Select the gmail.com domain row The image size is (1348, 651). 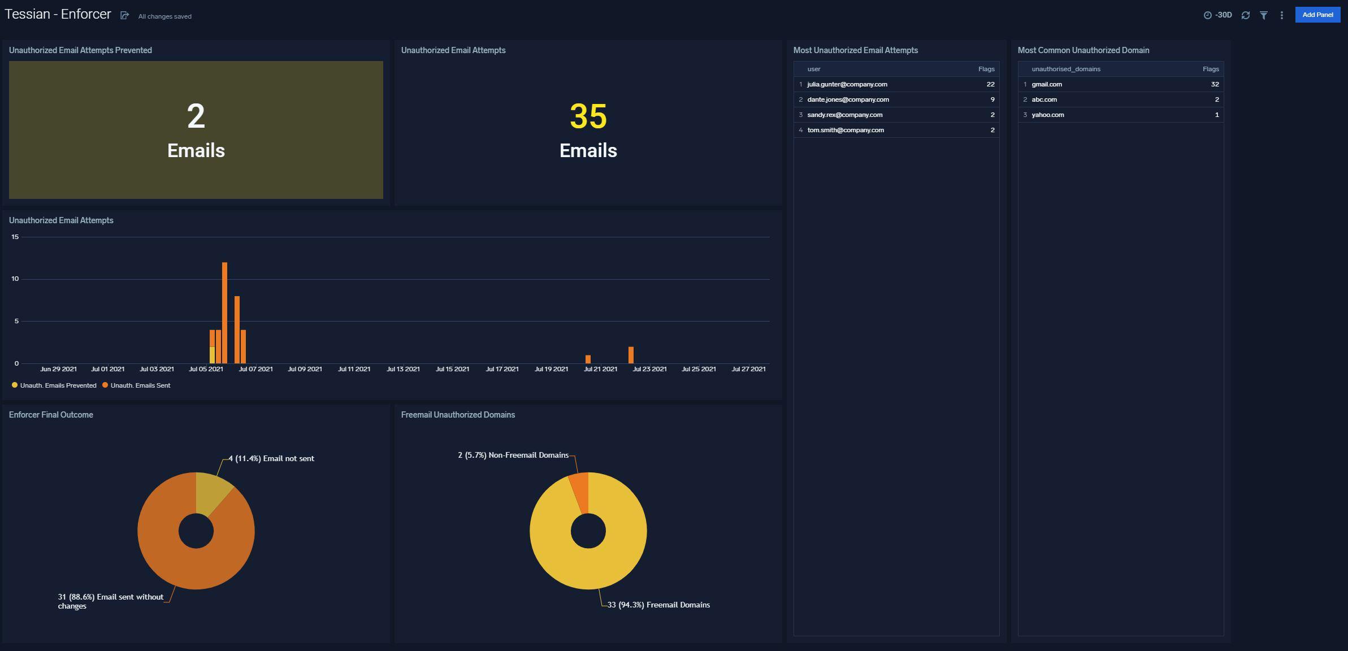pos(1046,84)
